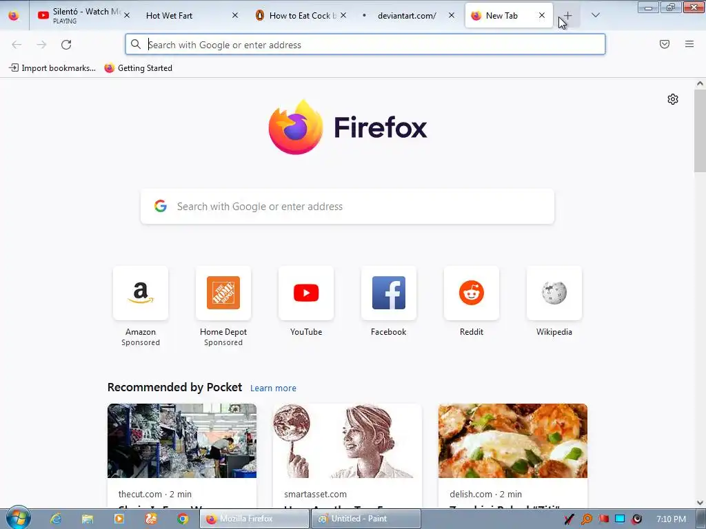Close the deviantart.com tab

452,15
